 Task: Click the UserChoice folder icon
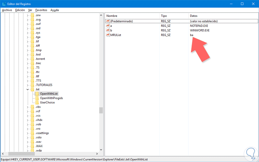(x=37, y=102)
